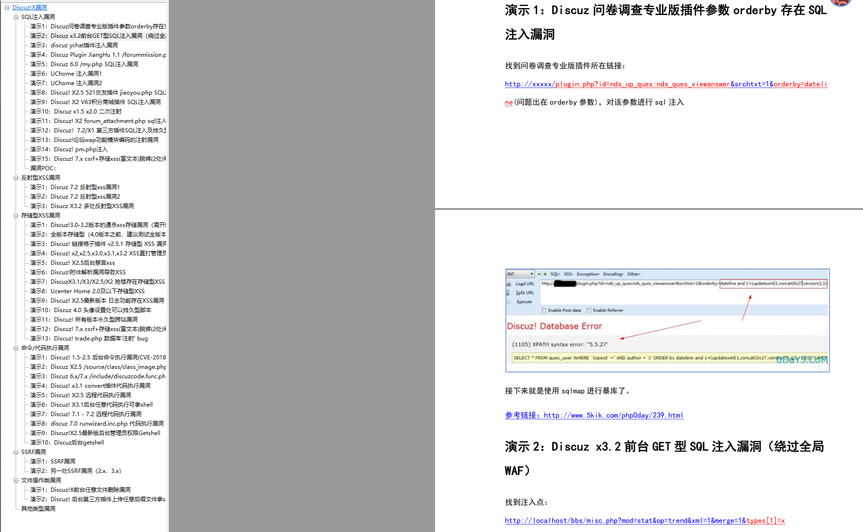Select 演示1: Discuz!X前台任意文件删除漏洞
Screen dimensions: 863x532
[x=80, y=490]
